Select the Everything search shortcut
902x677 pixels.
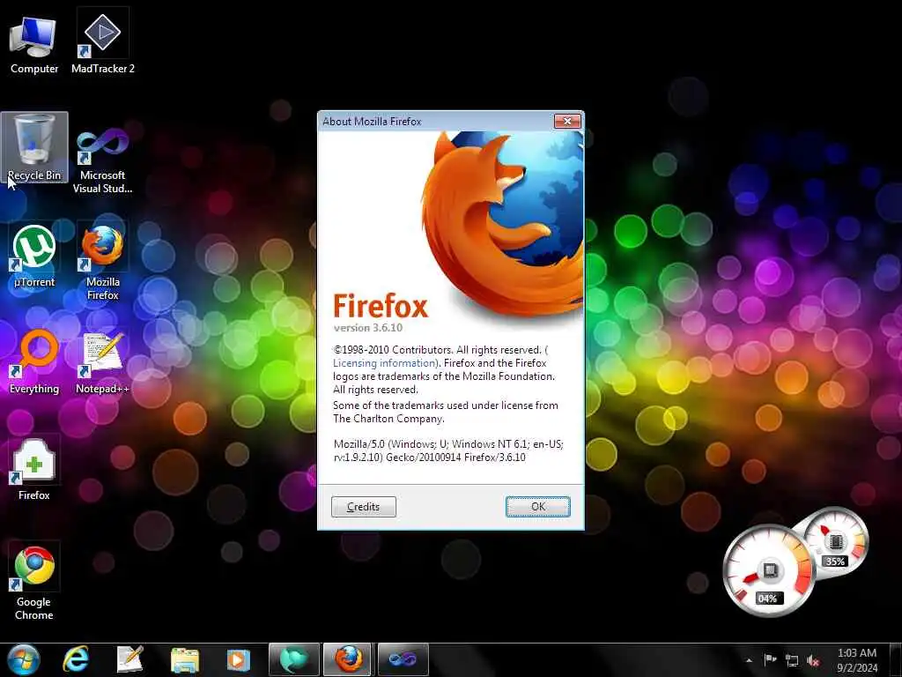34,361
